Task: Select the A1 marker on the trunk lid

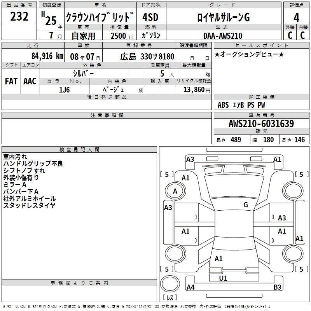Action: pyautogui.click(x=218, y=259)
